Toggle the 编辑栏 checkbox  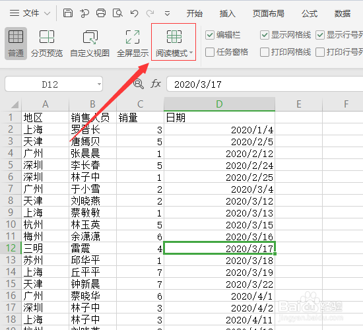[x=210, y=35]
